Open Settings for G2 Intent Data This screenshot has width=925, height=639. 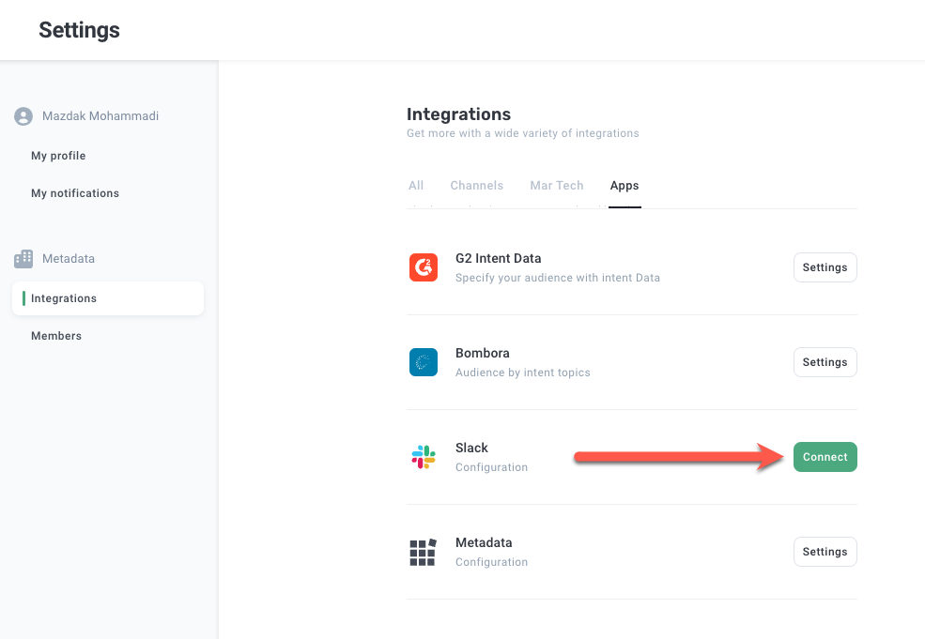825,267
